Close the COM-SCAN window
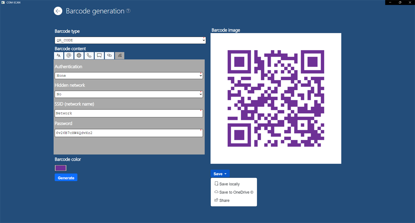This screenshot has height=223, width=415. pos(410,2)
